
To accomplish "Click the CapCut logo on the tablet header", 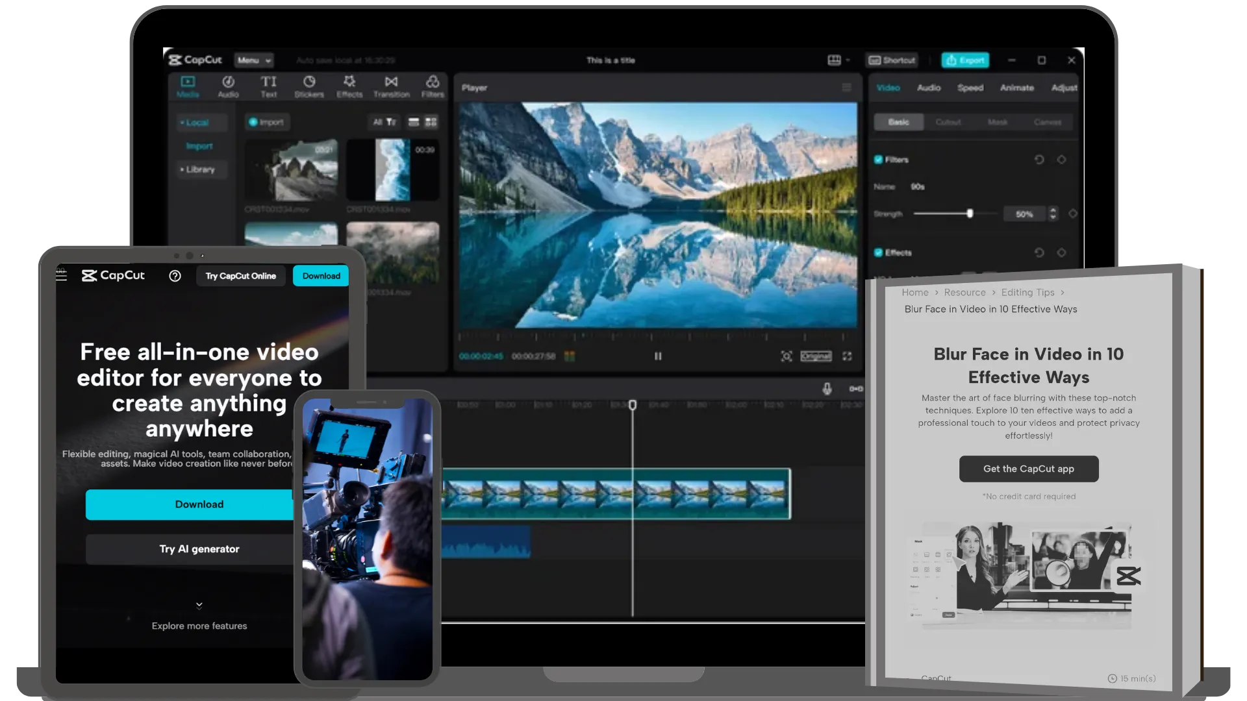I will tap(113, 276).
